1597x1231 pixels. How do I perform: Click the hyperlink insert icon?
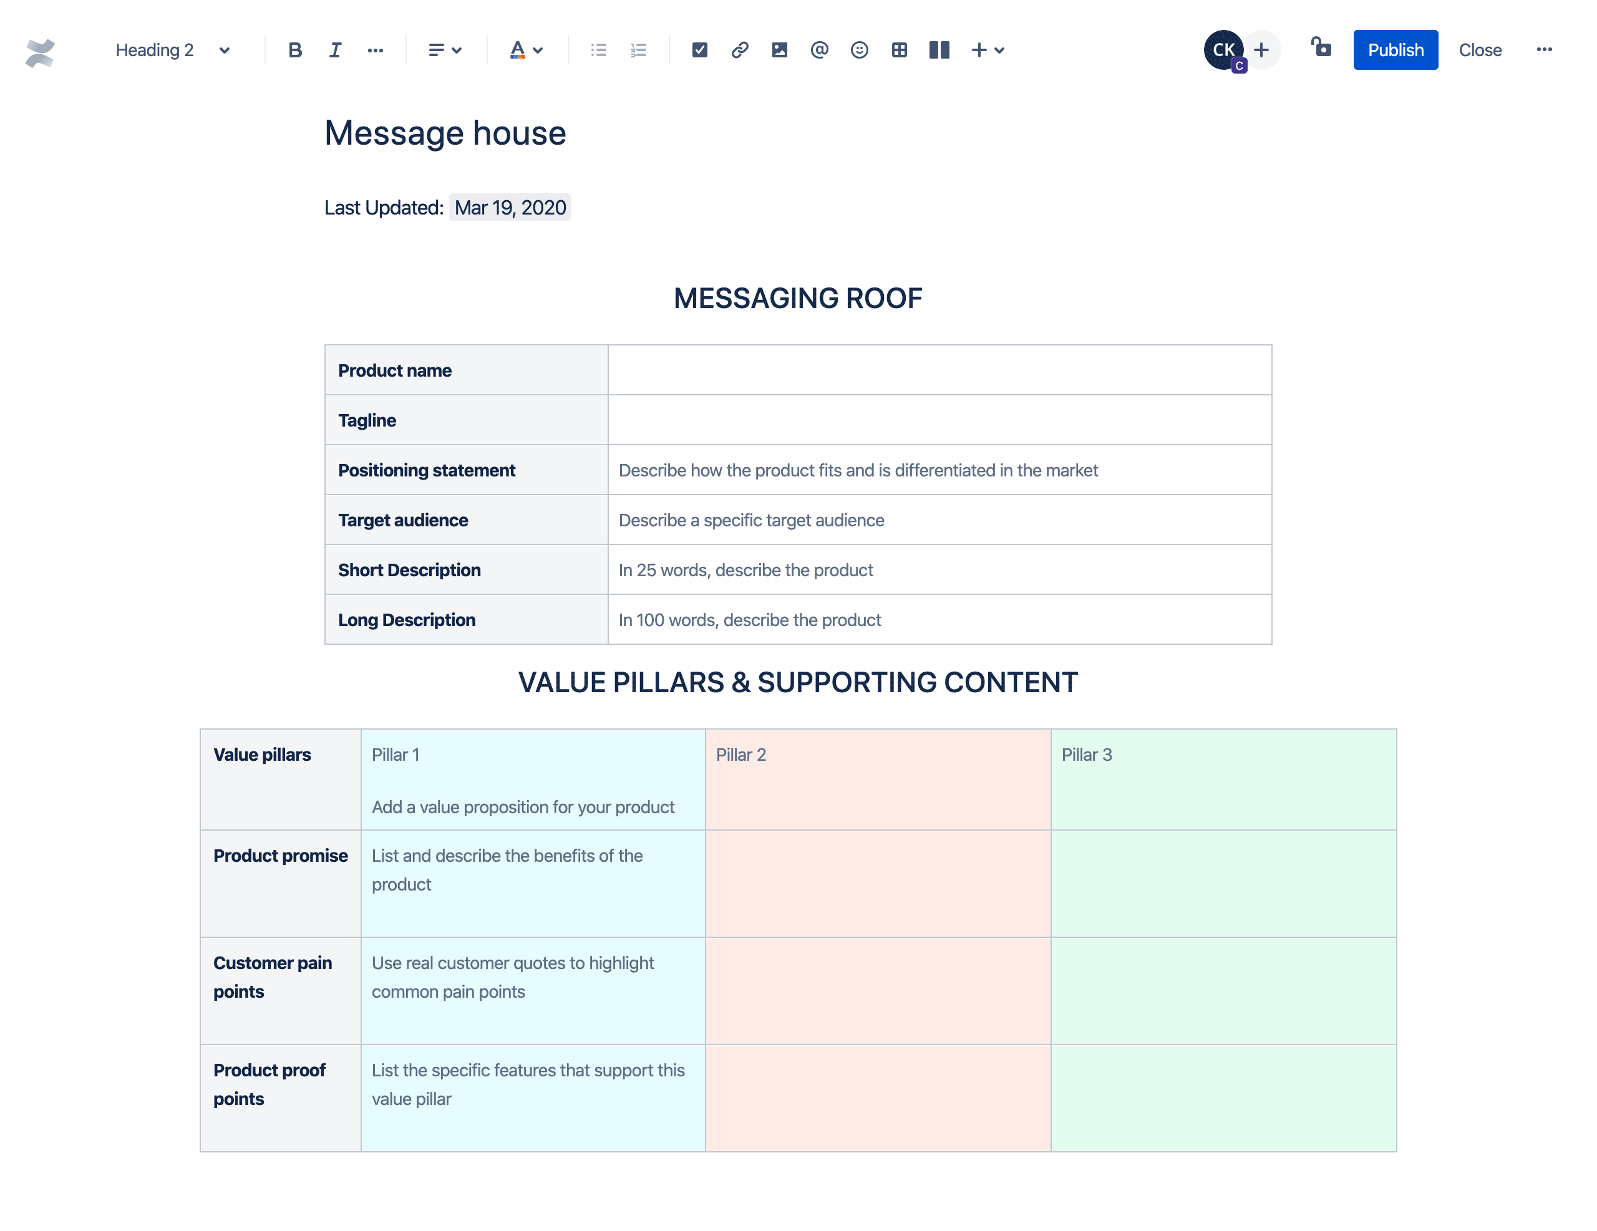pos(737,51)
